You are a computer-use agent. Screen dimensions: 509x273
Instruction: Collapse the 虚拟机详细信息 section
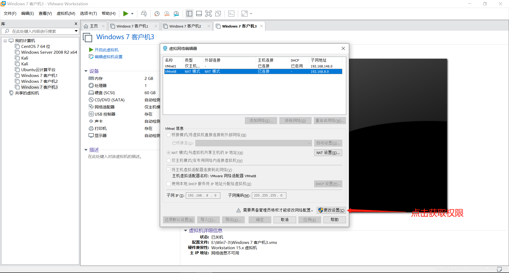[x=186, y=231]
